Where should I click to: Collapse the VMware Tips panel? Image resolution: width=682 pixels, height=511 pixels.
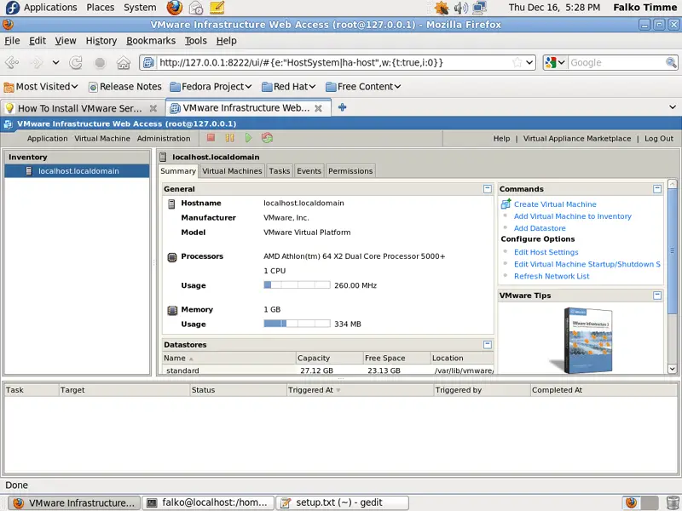click(x=657, y=295)
